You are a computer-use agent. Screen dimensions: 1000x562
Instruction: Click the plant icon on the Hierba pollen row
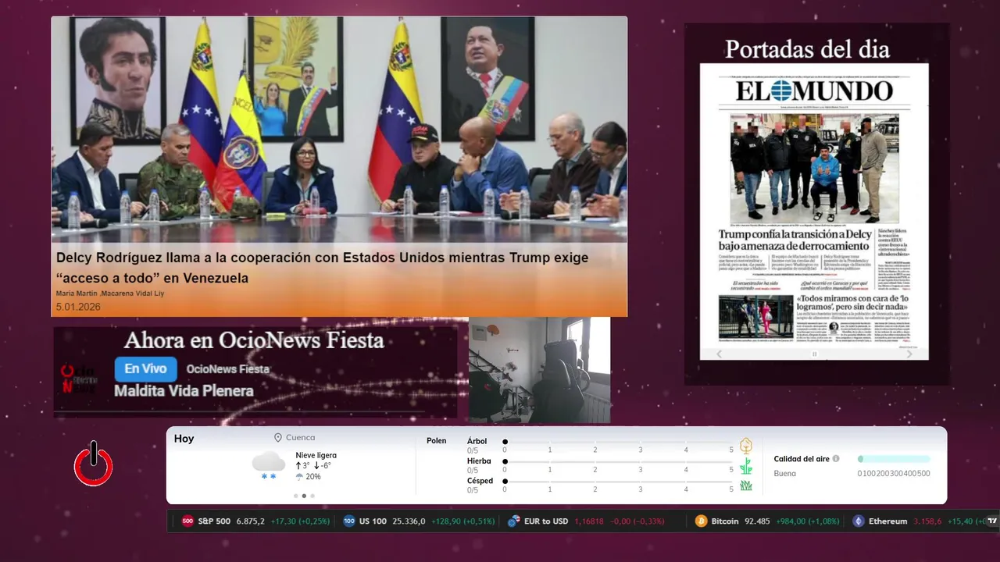coord(746,466)
